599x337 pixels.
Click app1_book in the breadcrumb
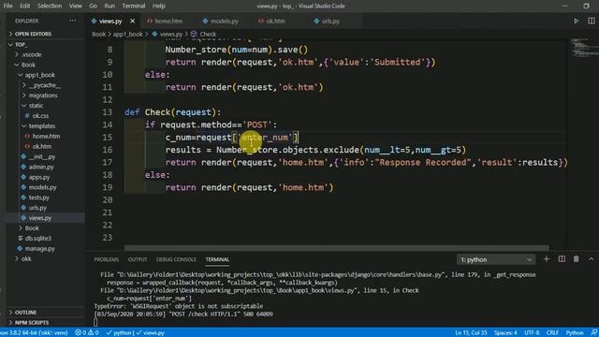(127, 34)
